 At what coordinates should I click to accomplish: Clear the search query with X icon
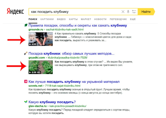[x=123, y=12]
